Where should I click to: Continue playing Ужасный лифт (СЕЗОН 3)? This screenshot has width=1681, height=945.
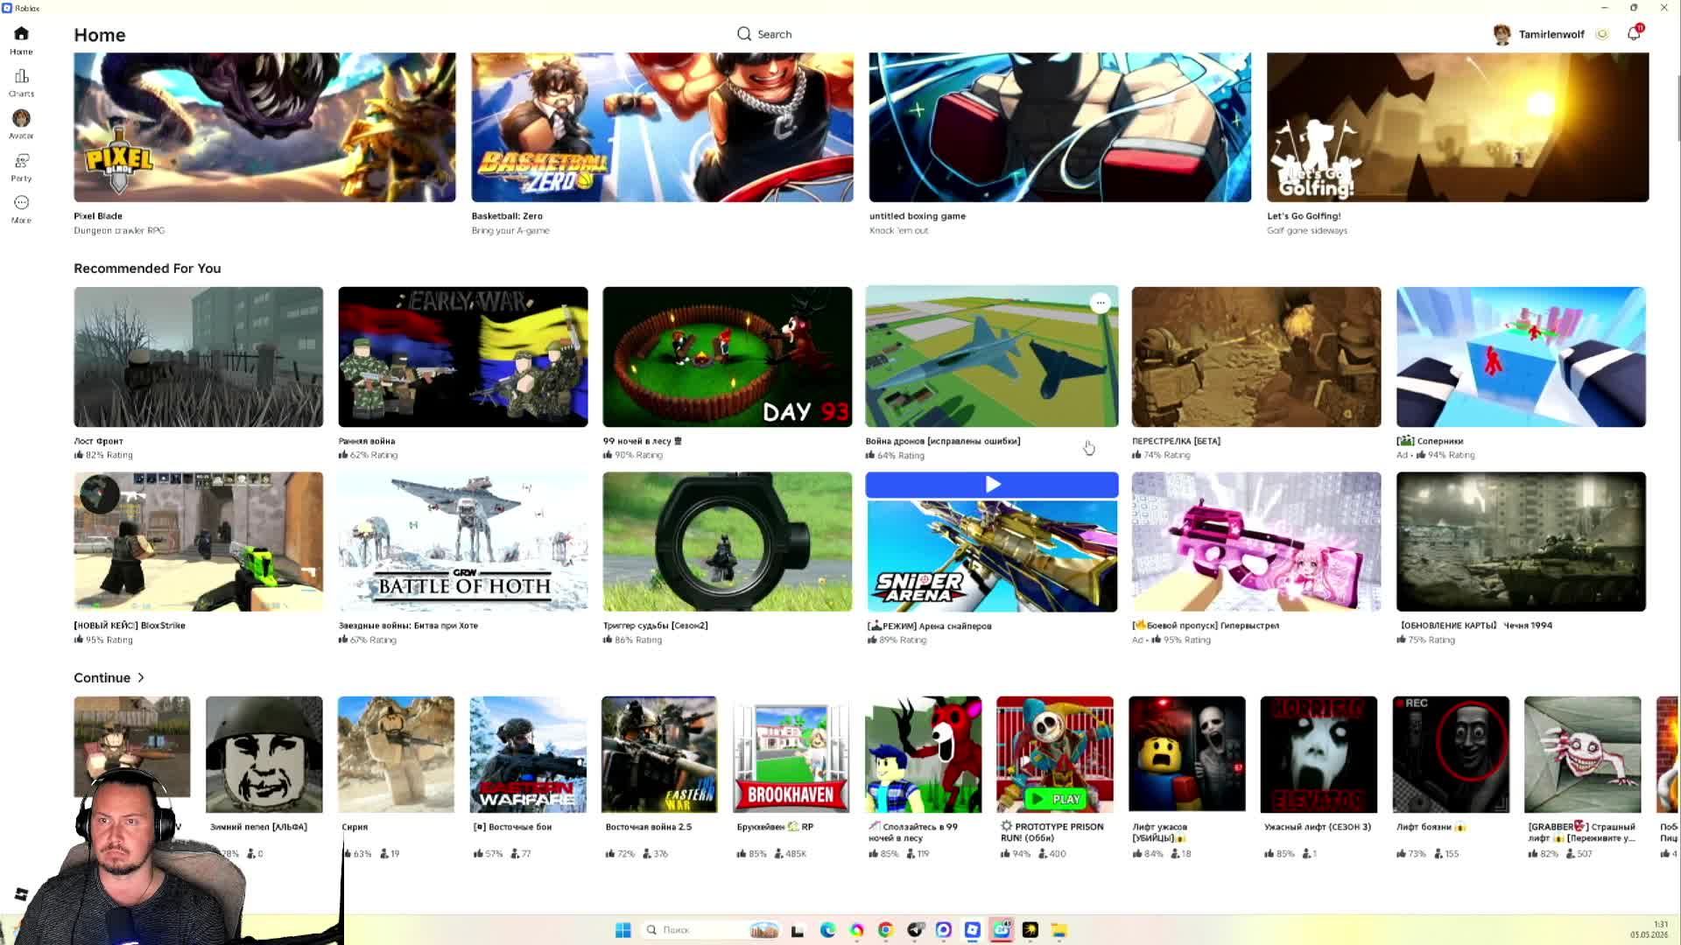pyautogui.click(x=1319, y=754)
